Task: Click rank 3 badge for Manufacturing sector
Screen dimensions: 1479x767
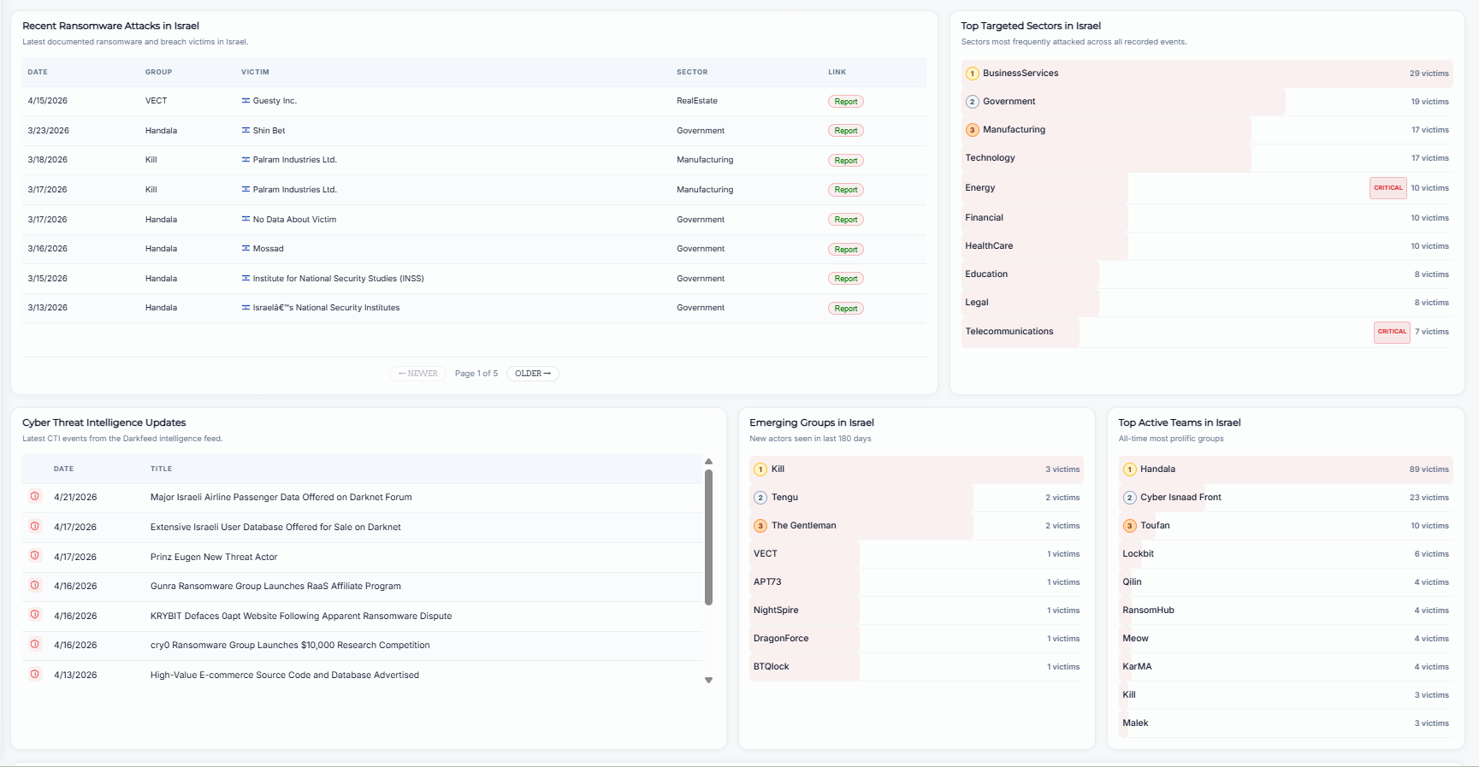Action: pos(973,130)
